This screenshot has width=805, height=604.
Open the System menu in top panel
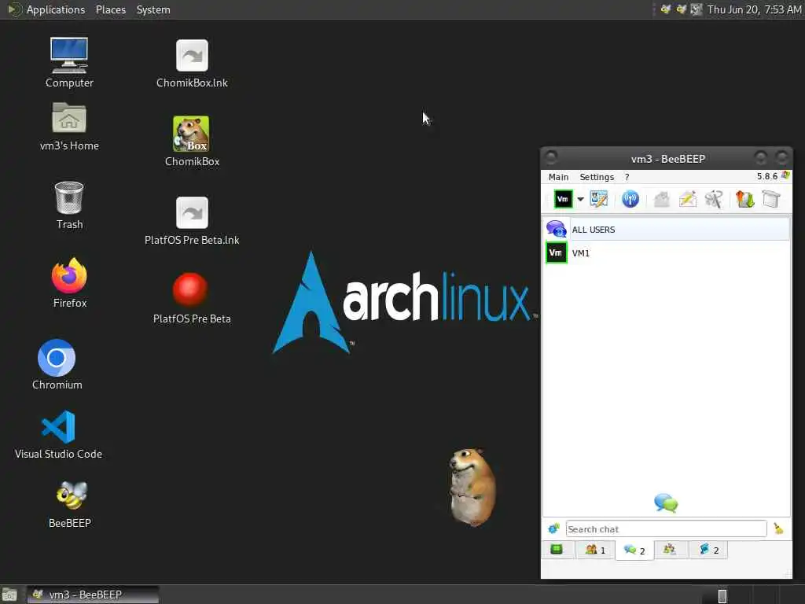coord(153,9)
